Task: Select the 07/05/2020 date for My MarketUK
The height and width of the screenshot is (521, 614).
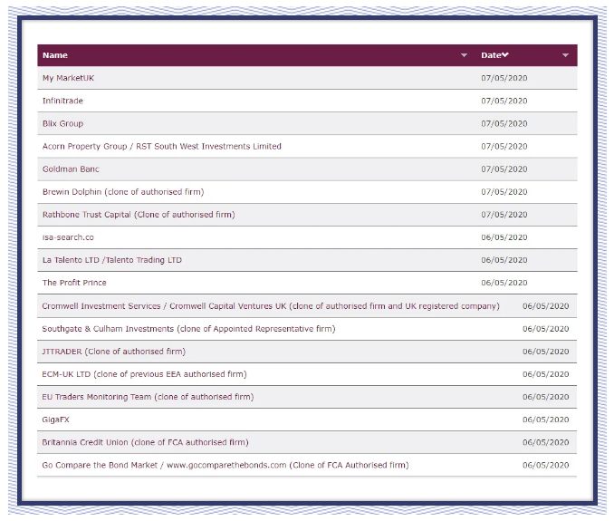Action: pyautogui.click(x=504, y=78)
